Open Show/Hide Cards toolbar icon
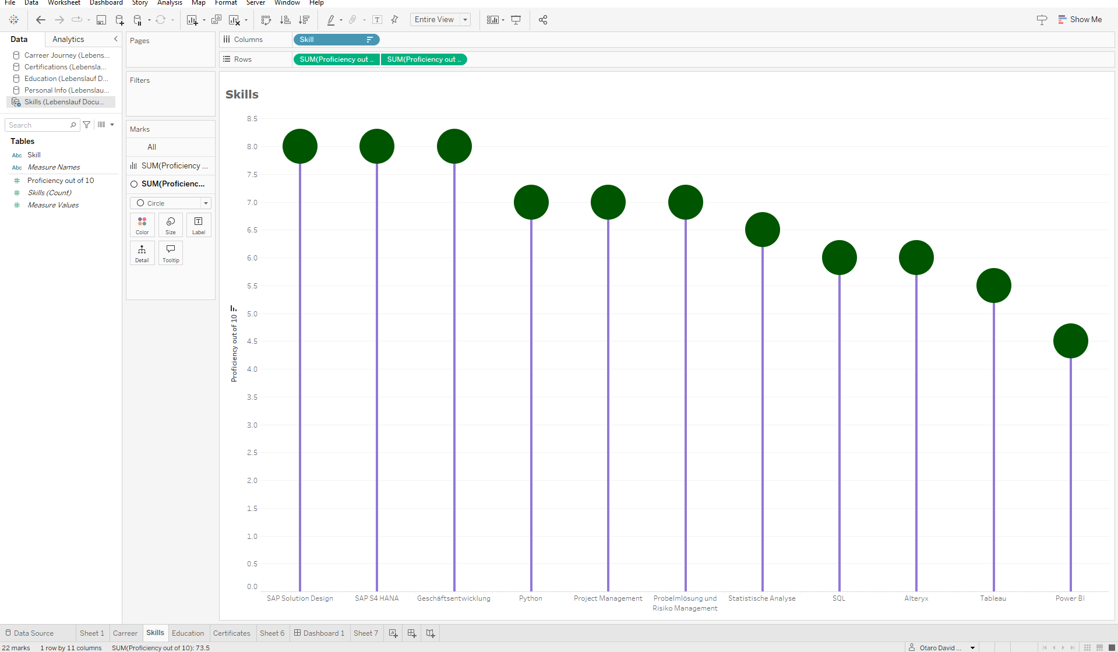The image size is (1118, 652). 493,20
